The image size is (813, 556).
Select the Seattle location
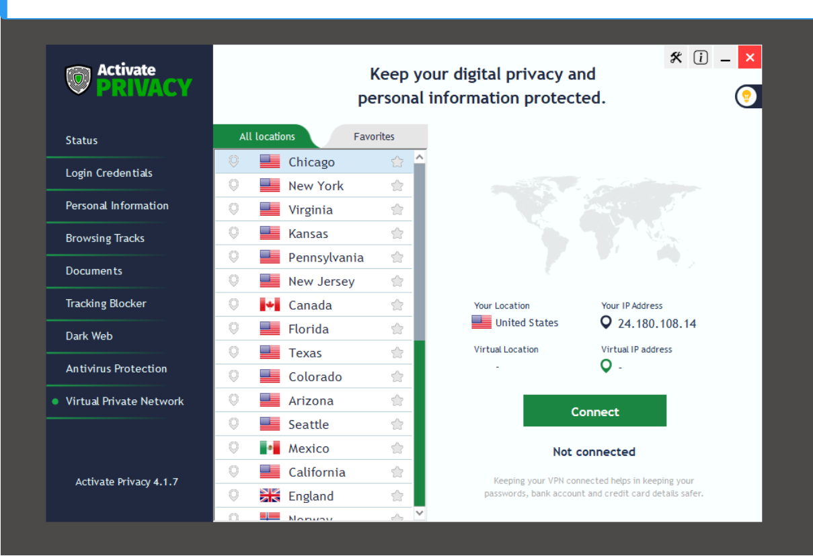[313, 424]
